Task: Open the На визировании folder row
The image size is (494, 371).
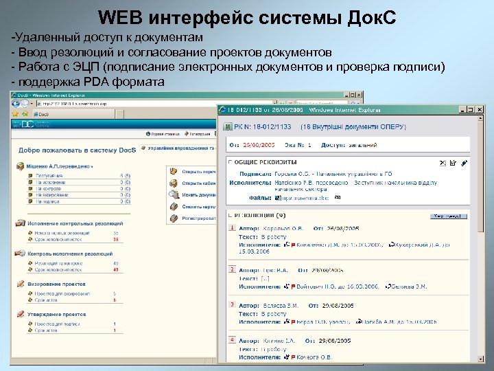Action: (x=79, y=195)
